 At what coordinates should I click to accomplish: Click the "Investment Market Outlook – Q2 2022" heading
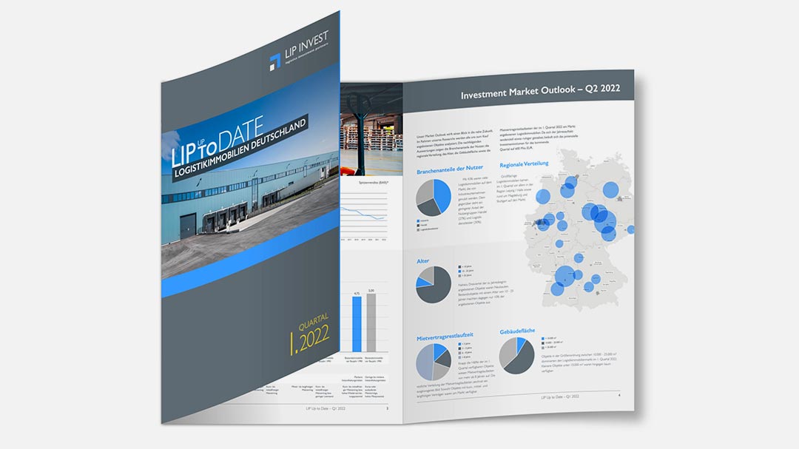click(x=540, y=91)
